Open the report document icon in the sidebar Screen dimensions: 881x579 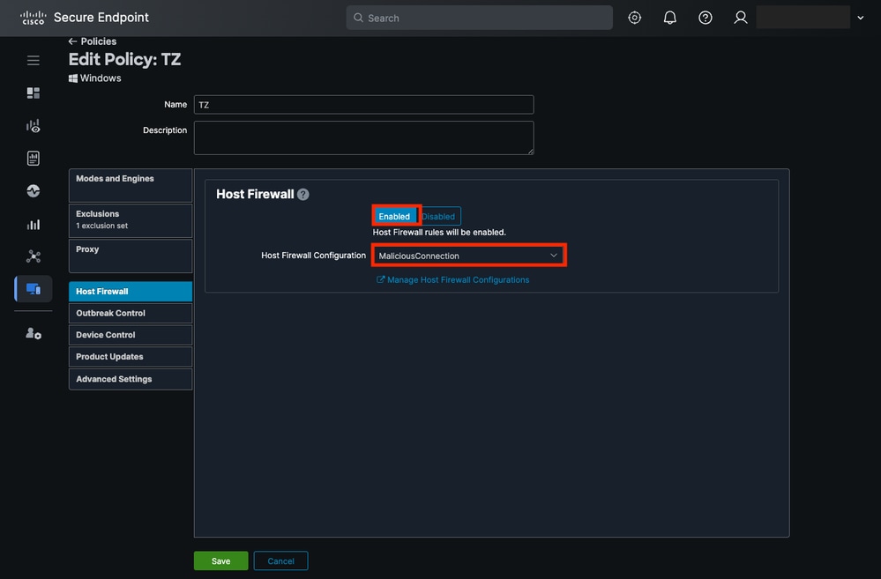pos(34,159)
